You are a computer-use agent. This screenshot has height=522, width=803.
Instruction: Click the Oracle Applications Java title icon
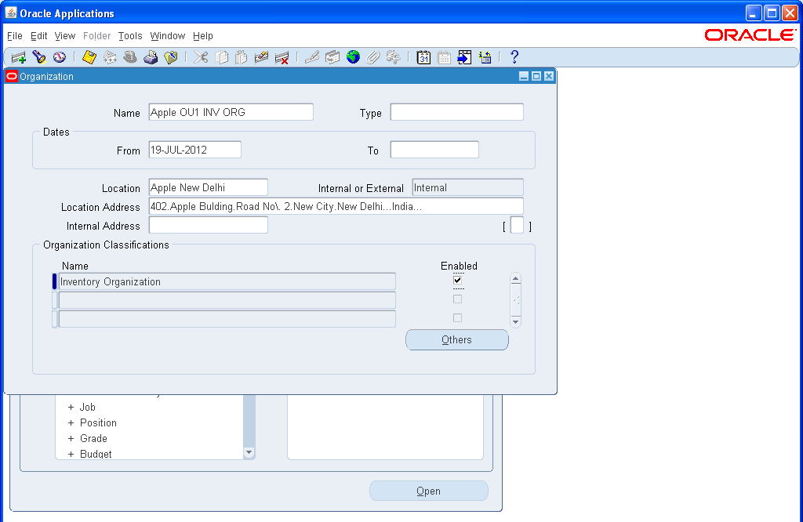coord(11,13)
